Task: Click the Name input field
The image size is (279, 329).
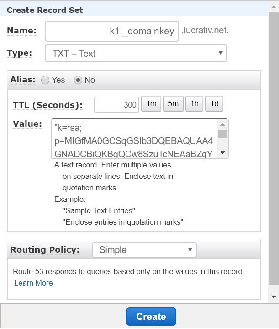Action: 112,31
